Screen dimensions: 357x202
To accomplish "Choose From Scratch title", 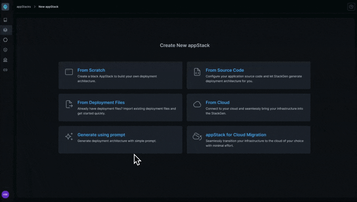I will (x=91, y=70).
